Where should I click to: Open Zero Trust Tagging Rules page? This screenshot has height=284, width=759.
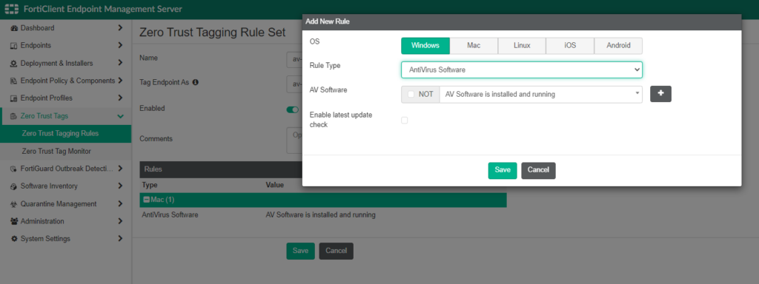point(66,134)
